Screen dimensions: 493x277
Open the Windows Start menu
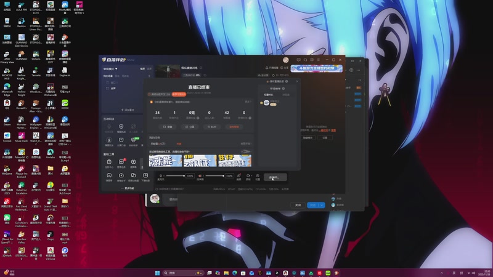tap(157, 273)
